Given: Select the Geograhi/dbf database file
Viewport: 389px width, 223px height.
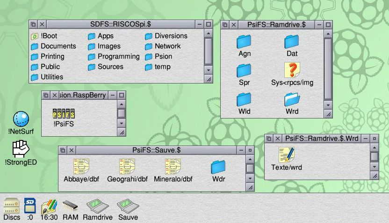Looking at the screenshot, I should click(x=127, y=171).
